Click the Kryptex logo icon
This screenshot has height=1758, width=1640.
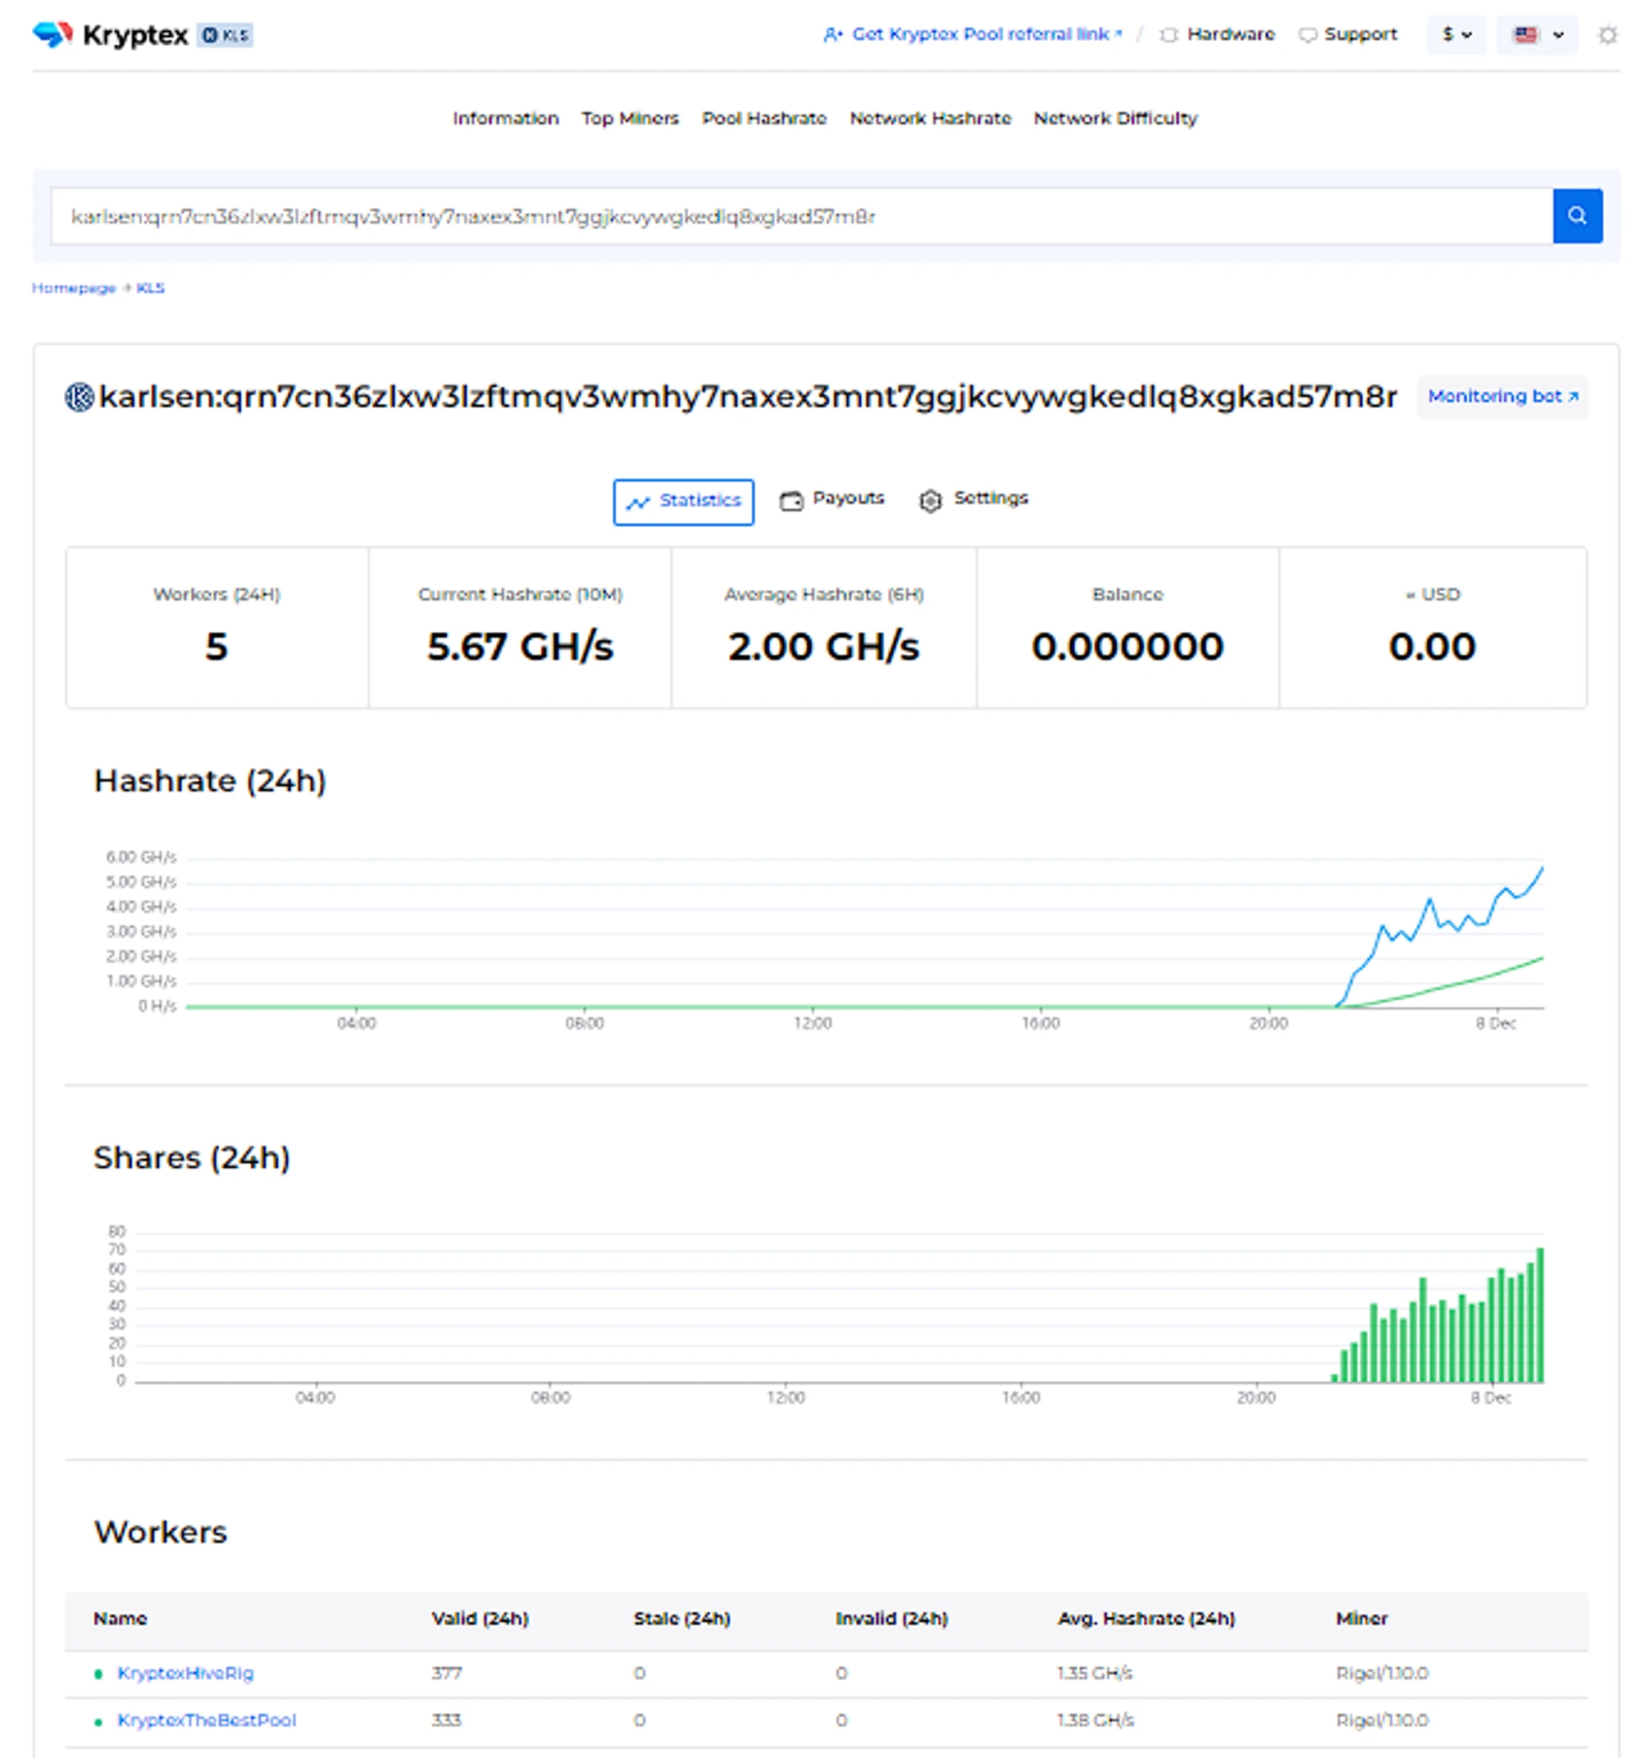pyautogui.click(x=52, y=34)
